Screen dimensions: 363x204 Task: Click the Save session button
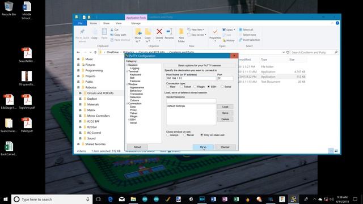coord(225,113)
